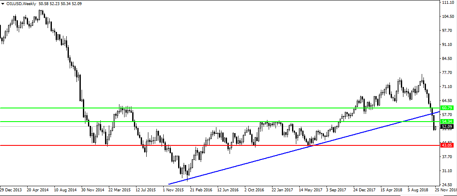The height and width of the screenshot is (196, 457).
Task: Click the 84.50 level on price axis
Action: [447, 59]
